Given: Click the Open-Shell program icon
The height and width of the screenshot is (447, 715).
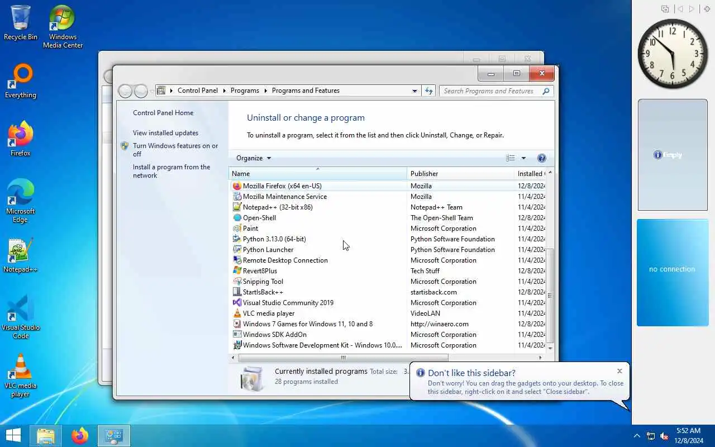Looking at the screenshot, I should (237, 218).
